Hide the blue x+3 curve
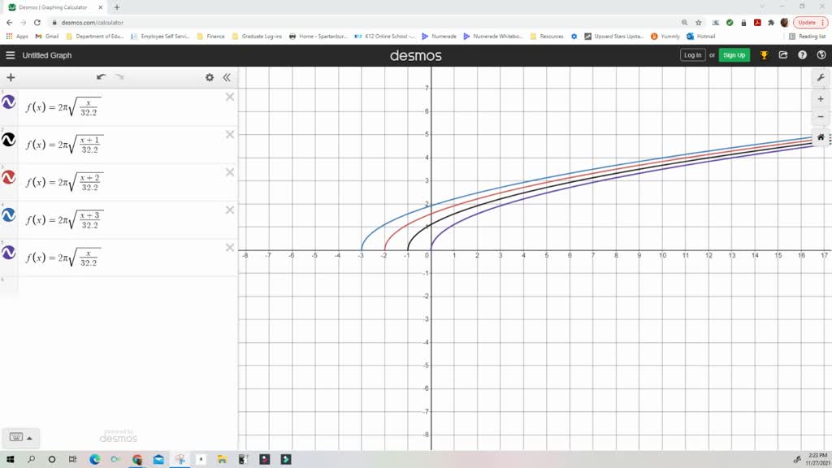Screen dimensions: 832x468 tap(7, 214)
